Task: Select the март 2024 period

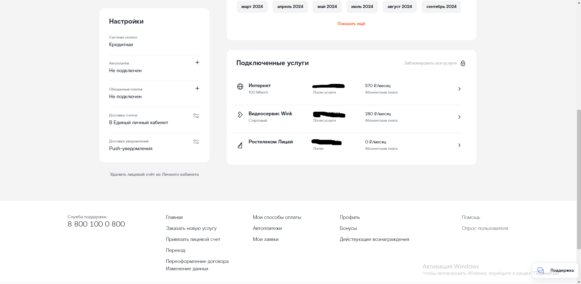Action: (x=252, y=6)
